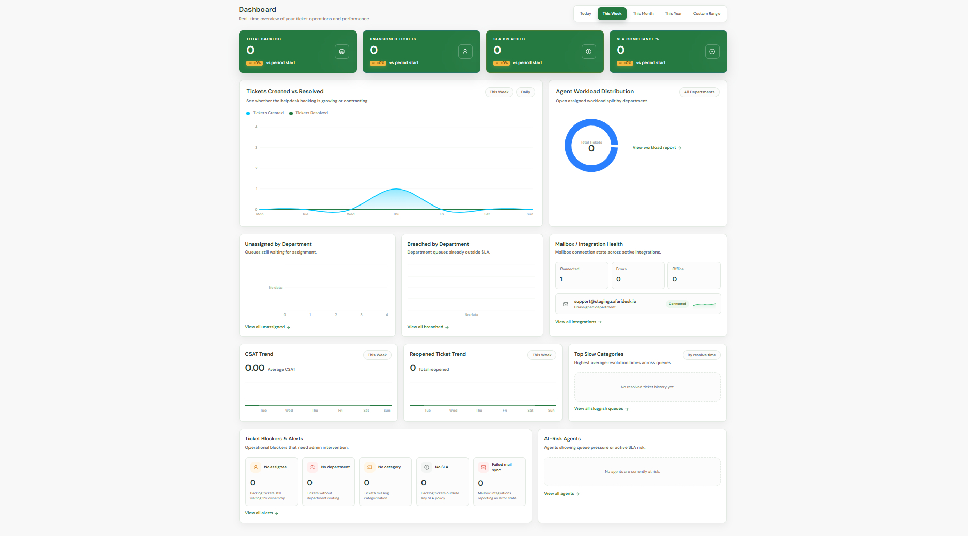Click the Total Tickets donut chart
The image size is (968, 536).
pyautogui.click(x=591, y=146)
